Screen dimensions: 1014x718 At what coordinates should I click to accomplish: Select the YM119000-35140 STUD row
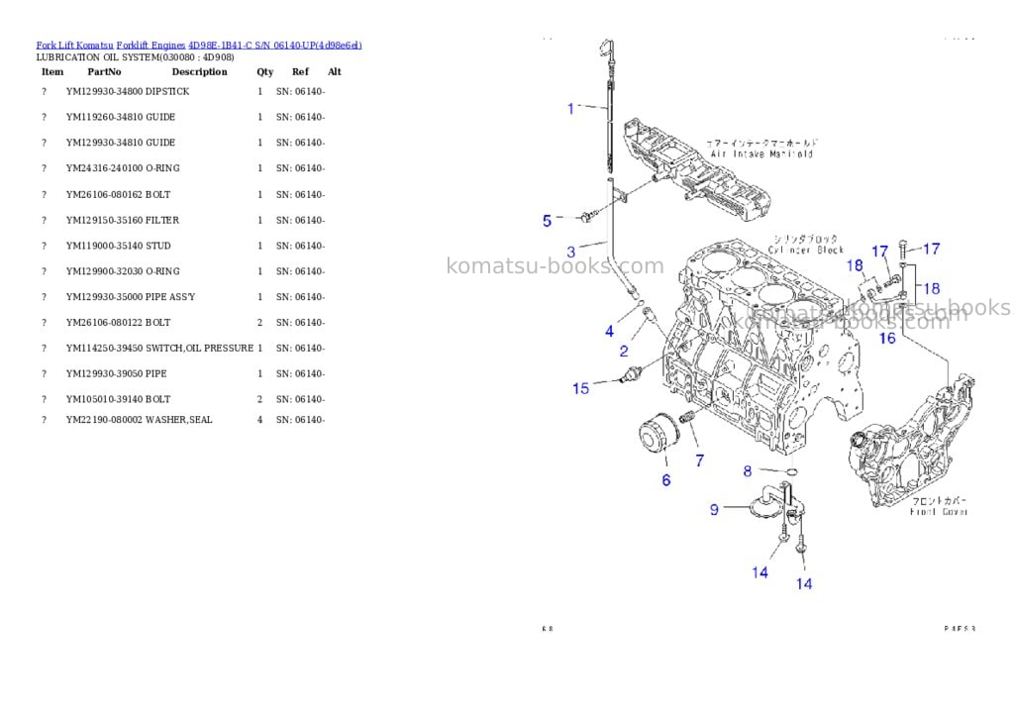(x=183, y=246)
